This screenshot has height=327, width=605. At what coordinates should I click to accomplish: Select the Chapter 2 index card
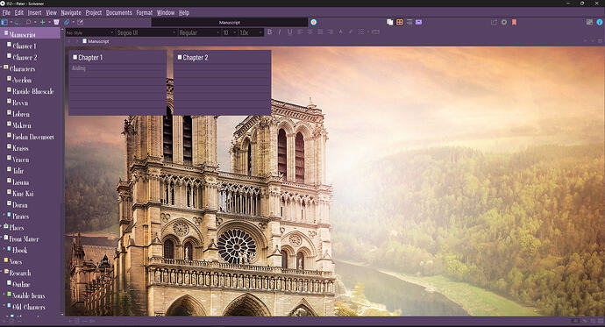point(222,82)
